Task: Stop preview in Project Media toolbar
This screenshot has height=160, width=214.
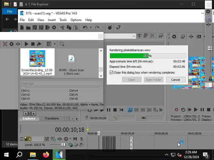Action: (x=33, y=44)
